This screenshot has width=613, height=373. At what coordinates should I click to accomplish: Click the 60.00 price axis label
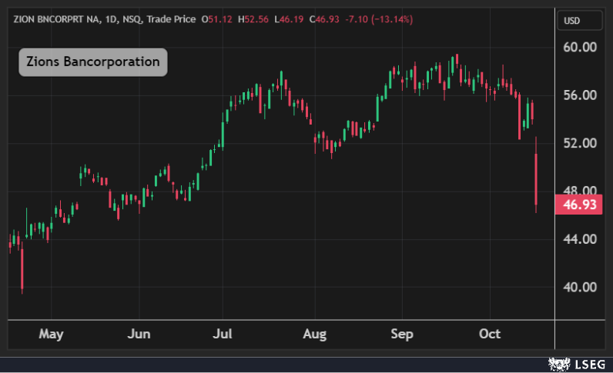click(580, 47)
